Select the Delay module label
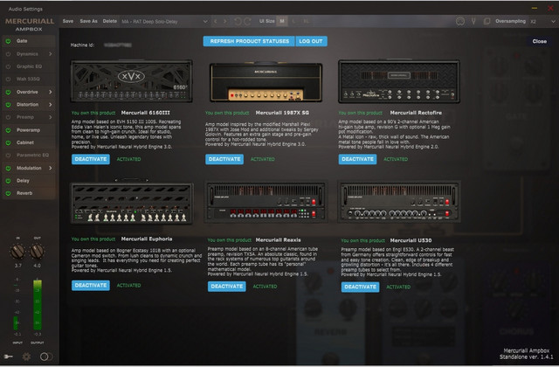 (x=24, y=181)
